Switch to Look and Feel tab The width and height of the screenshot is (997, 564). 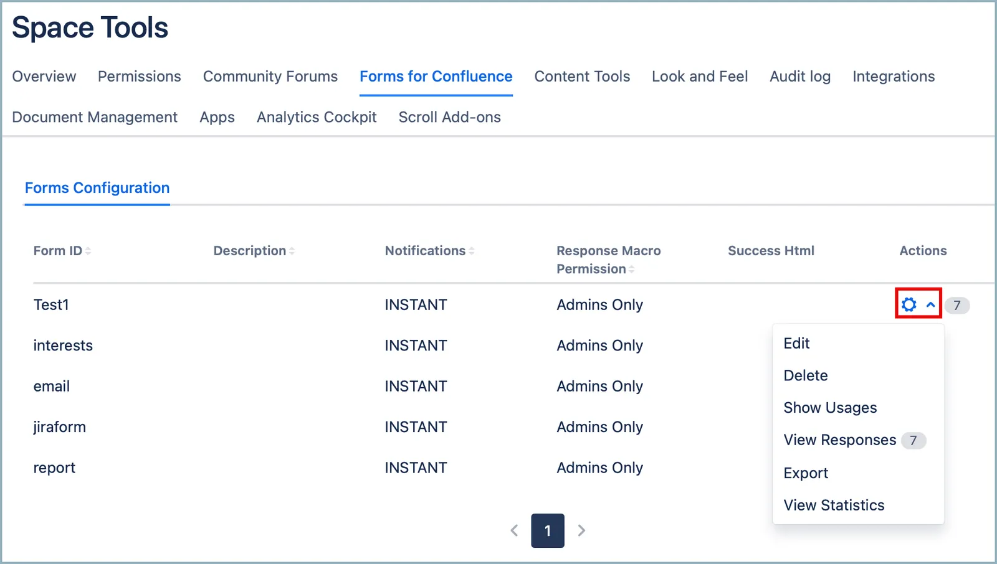click(700, 77)
